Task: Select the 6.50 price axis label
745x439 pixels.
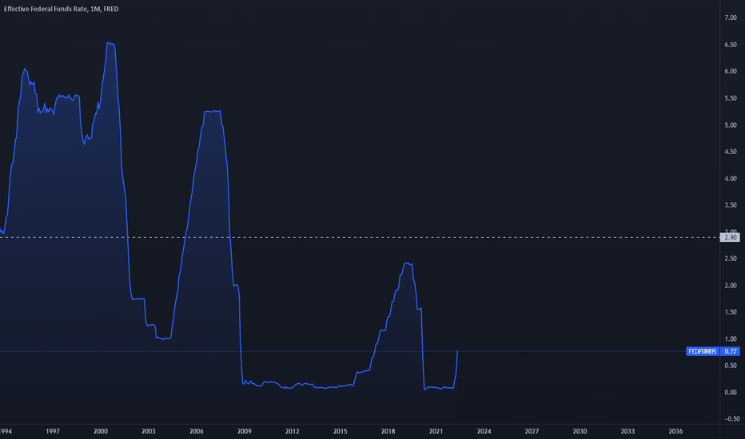Action: [731, 45]
